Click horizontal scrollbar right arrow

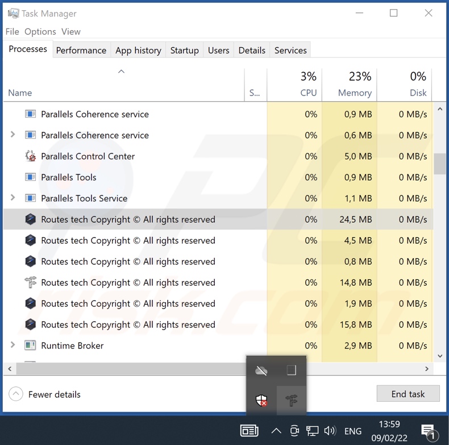(x=427, y=369)
